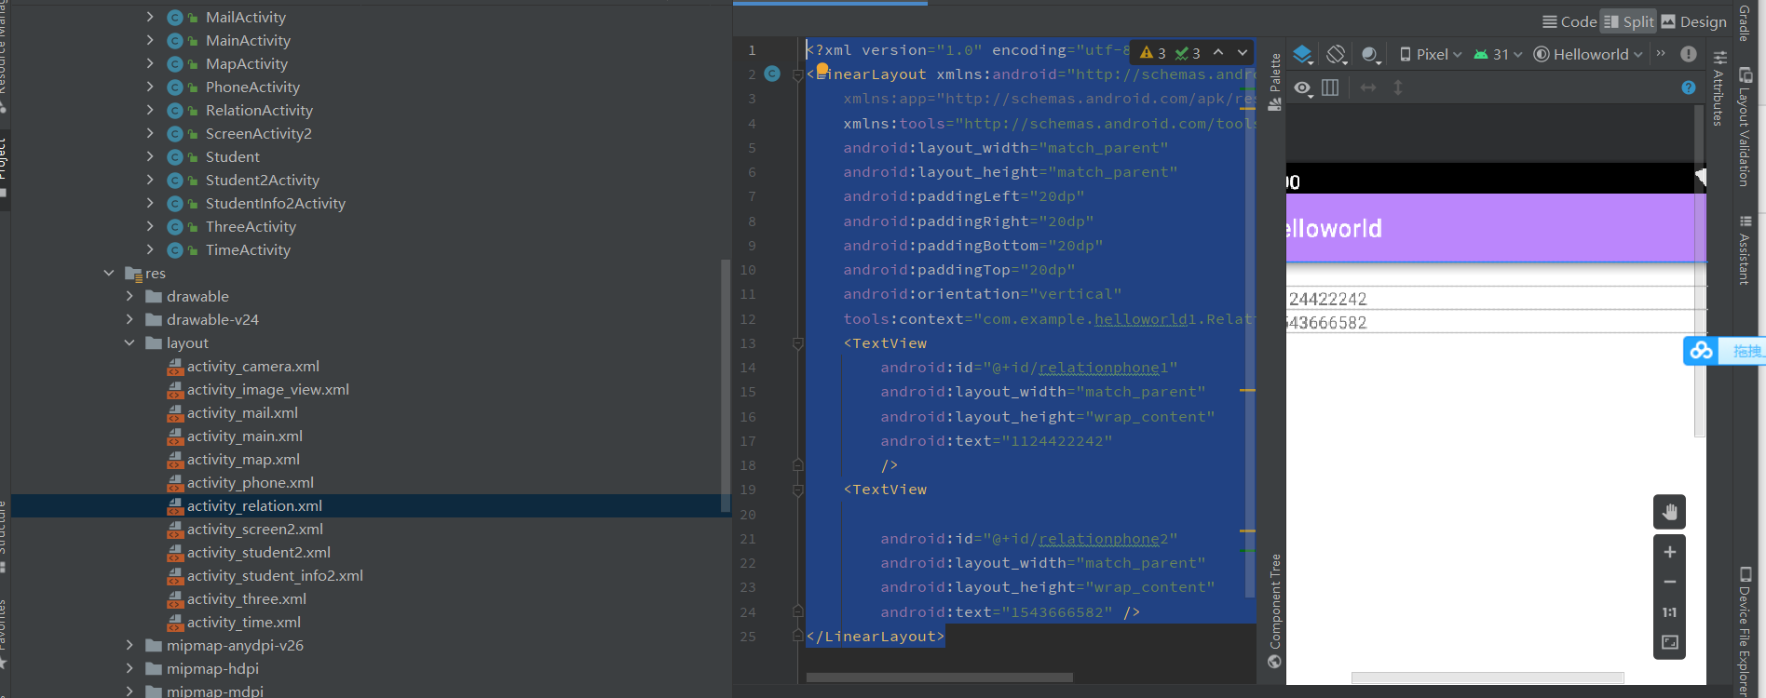Open the API level 31 dropdown
Image resolution: width=1766 pixels, height=698 pixels.
coord(1498,54)
